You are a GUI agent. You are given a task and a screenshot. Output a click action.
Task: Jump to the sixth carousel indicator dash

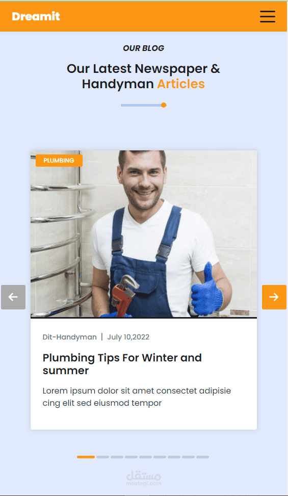[160, 457]
